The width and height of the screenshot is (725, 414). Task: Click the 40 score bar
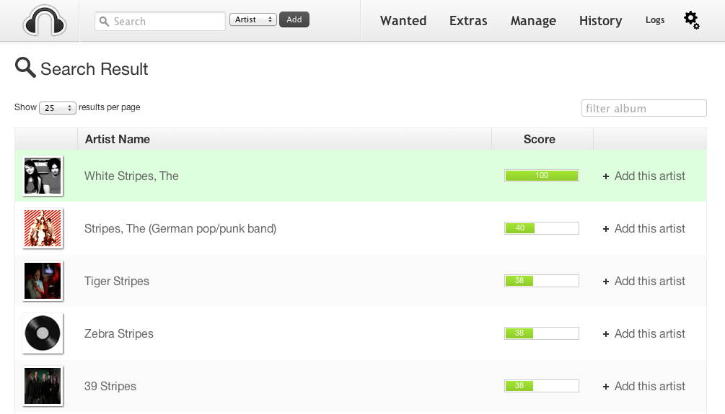tap(542, 228)
